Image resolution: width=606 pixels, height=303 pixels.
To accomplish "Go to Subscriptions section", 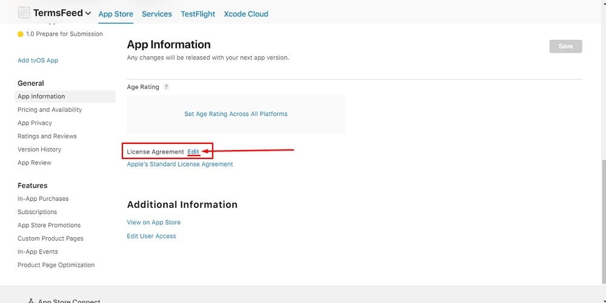I will 37,212.
